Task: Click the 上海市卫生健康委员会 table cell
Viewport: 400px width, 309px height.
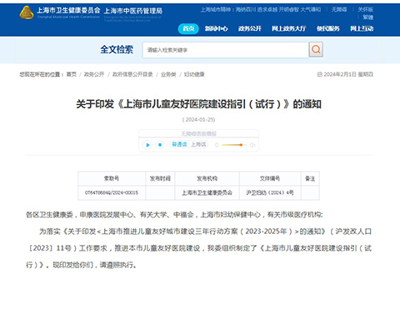Action: (207, 192)
